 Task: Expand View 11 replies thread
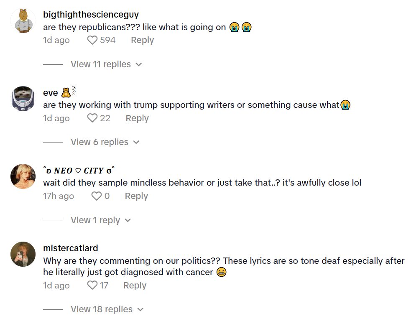(x=101, y=64)
